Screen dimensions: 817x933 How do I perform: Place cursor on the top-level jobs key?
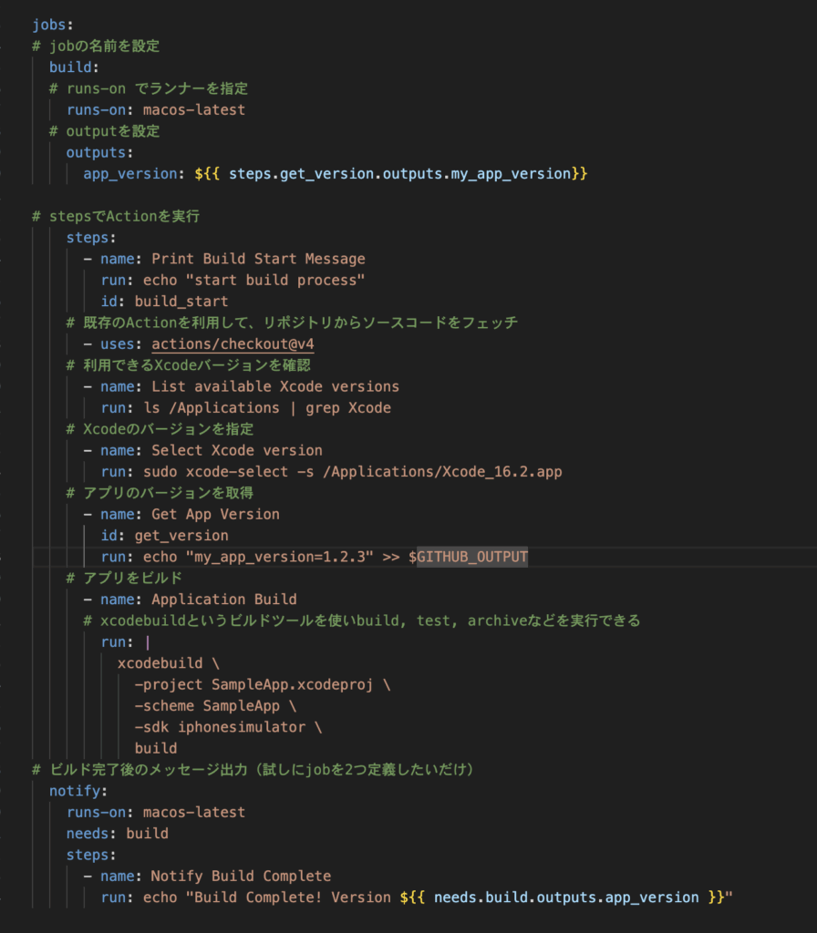tap(49, 25)
